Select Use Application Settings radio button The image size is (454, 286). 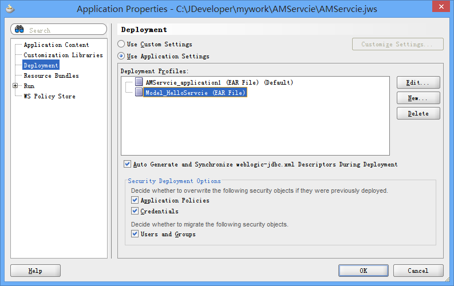pyautogui.click(x=121, y=56)
